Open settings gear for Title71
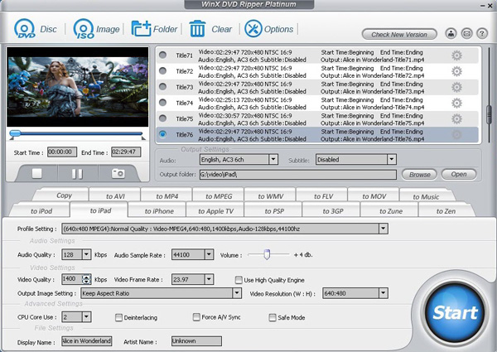The width and height of the screenshot is (497, 352). pos(456,55)
